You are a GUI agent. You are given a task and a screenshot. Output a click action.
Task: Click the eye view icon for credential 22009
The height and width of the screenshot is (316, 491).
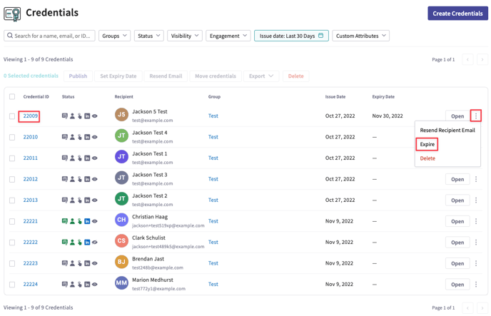(95, 116)
